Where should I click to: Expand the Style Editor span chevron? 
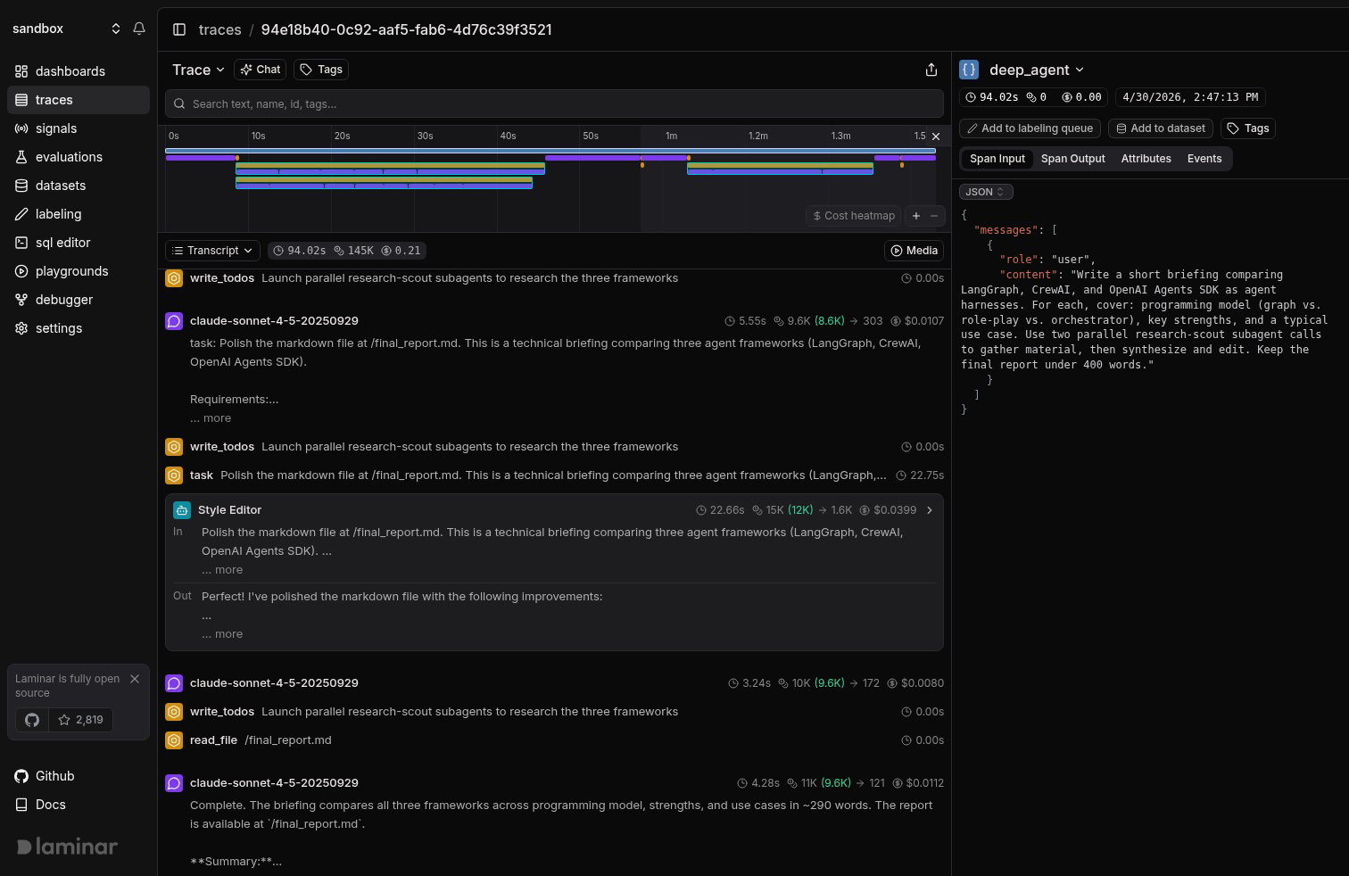tap(930, 510)
